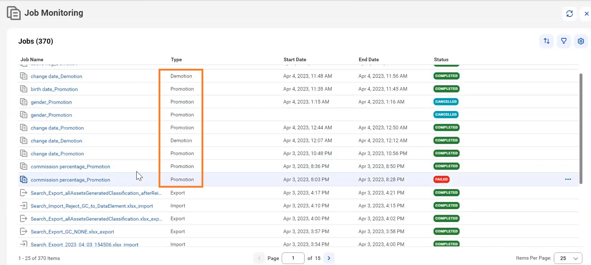Open Search_Export_2023_04_03_154506.xlsx_import job link
The width and height of the screenshot is (591, 265).
[84, 245]
